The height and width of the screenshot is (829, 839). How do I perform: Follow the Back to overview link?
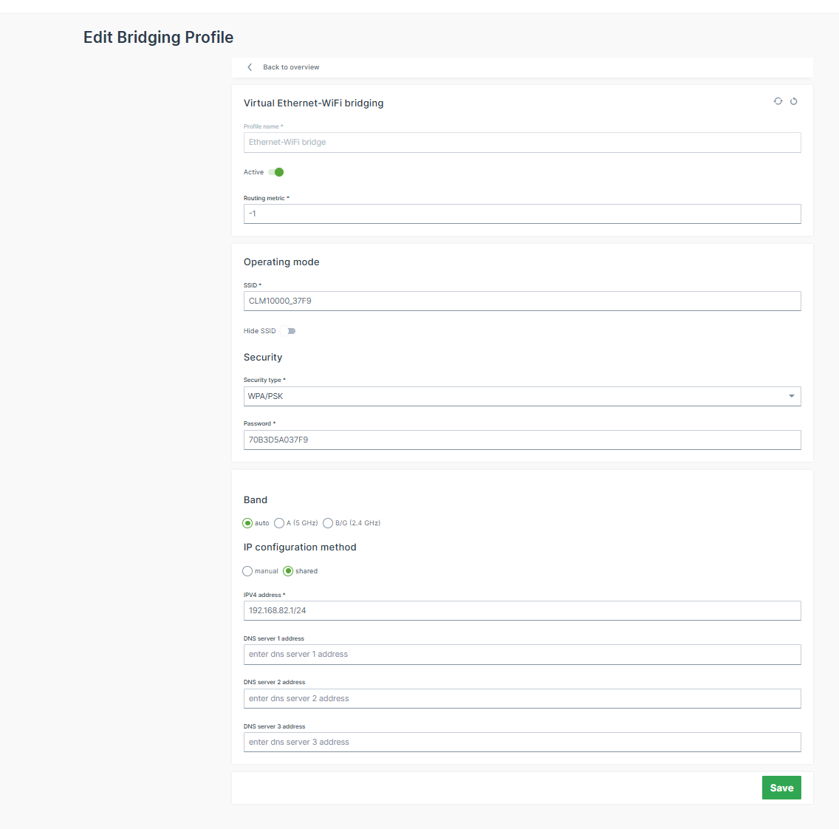[291, 66]
